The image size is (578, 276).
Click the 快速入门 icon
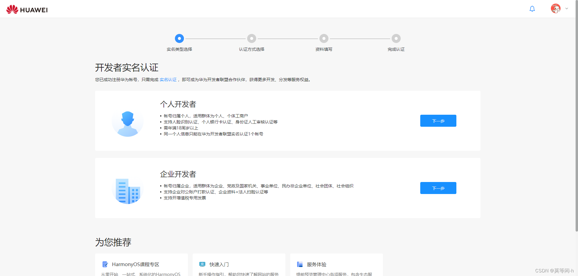202,264
